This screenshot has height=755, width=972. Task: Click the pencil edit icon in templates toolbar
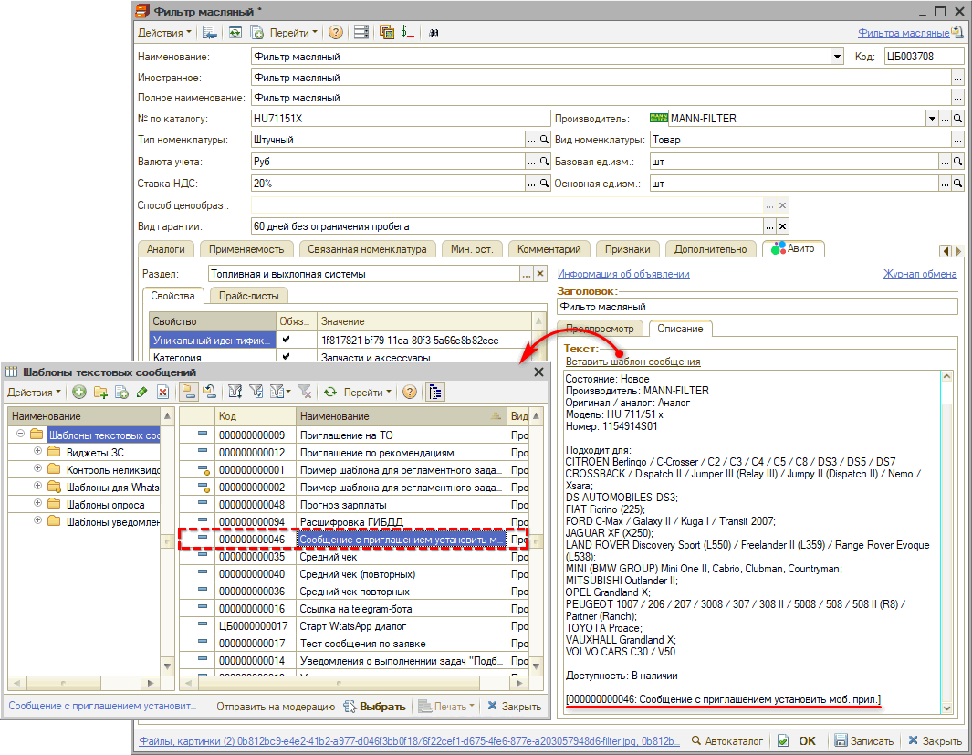coord(141,393)
